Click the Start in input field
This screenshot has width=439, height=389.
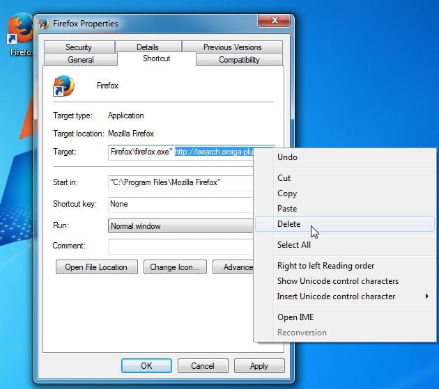pos(180,183)
